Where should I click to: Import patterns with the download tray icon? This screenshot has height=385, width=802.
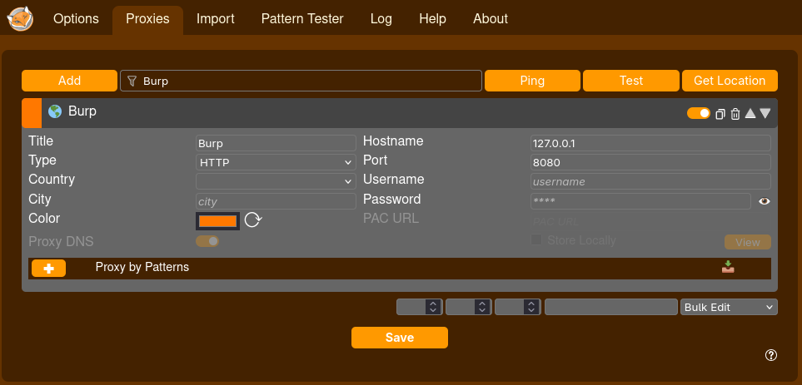[728, 267]
